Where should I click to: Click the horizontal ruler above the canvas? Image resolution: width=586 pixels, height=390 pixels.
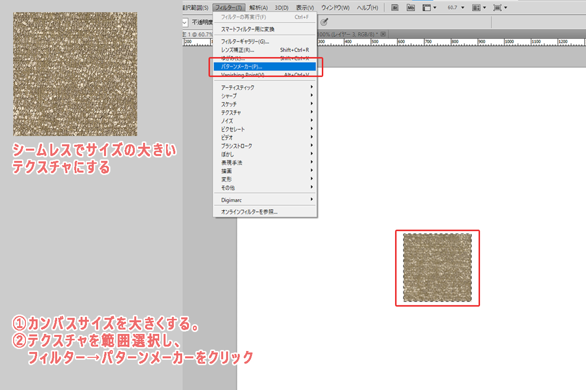tap(439, 42)
